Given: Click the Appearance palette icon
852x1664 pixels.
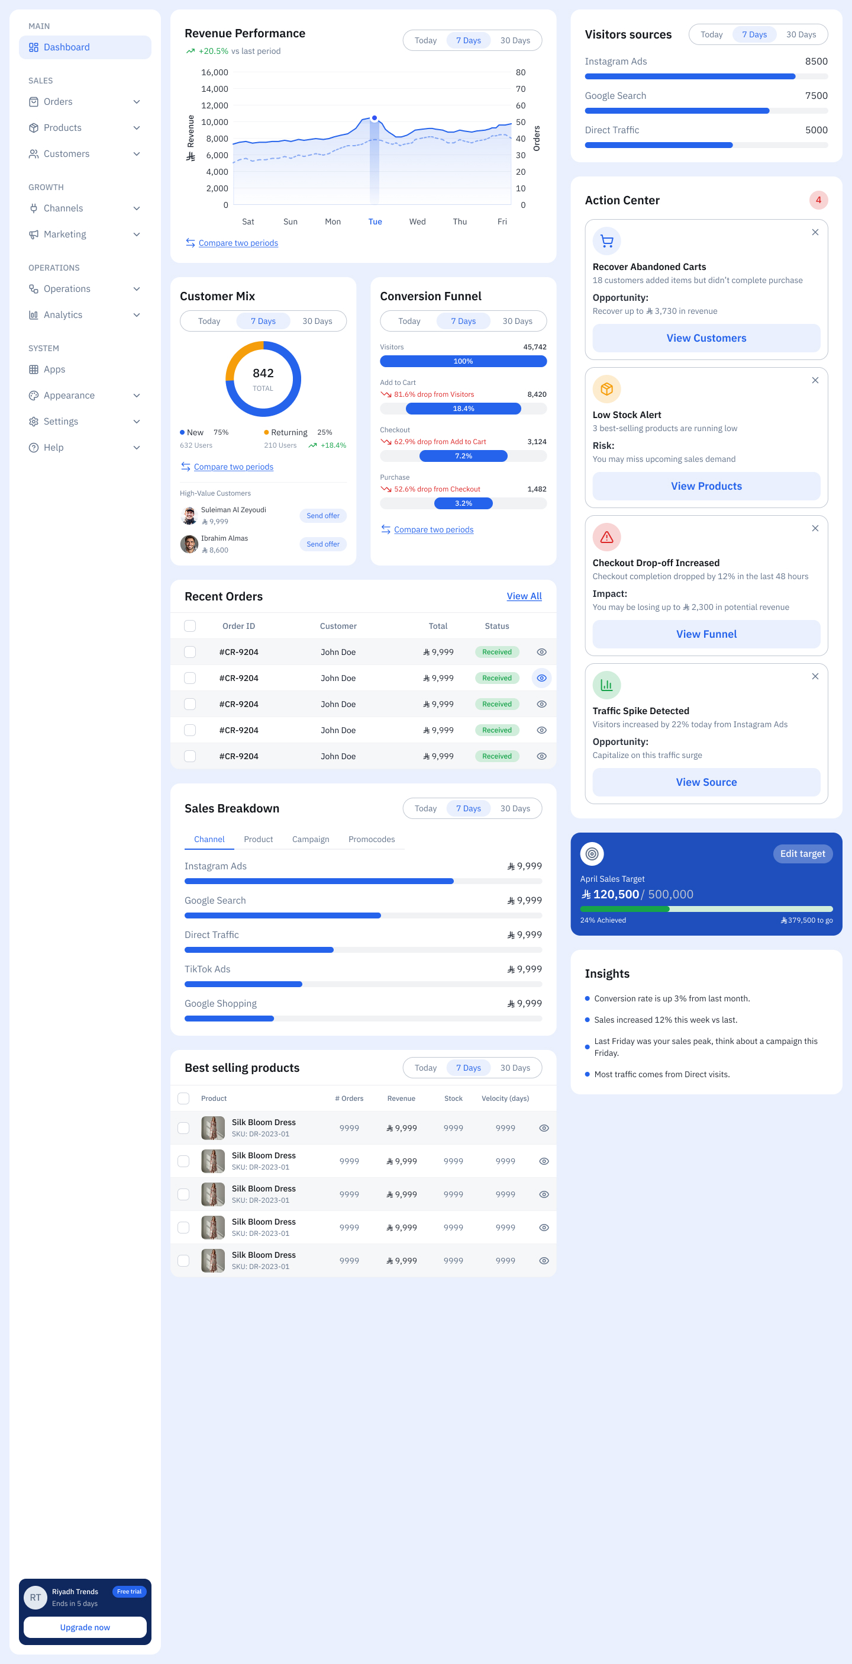Looking at the screenshot, I should (34, 396).
